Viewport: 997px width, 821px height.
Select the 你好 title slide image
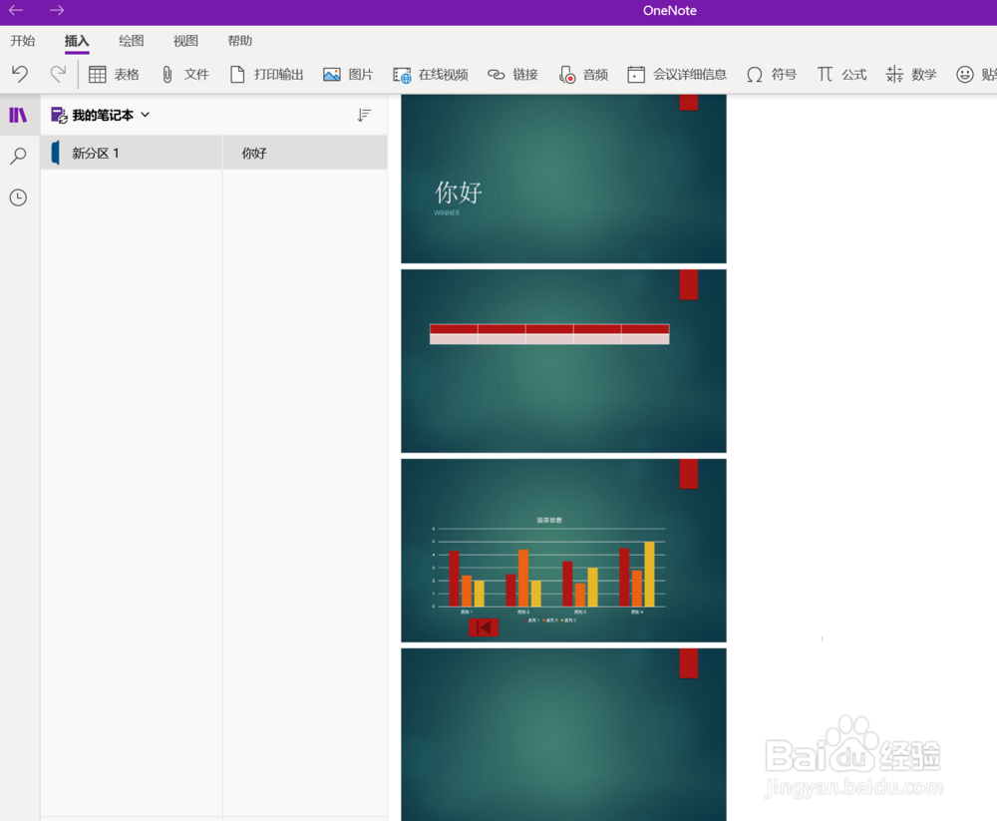coord(563,179)
